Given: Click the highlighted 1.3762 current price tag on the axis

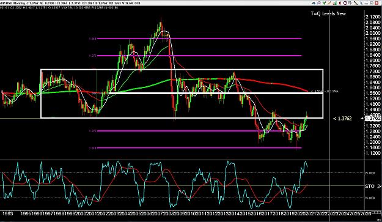Looking at the screenshot, I should pyautogui.click(x=373, y=119).
